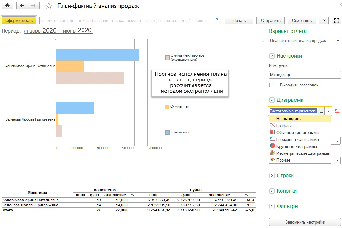Choose Не выводить option in list

click(300, 119)
